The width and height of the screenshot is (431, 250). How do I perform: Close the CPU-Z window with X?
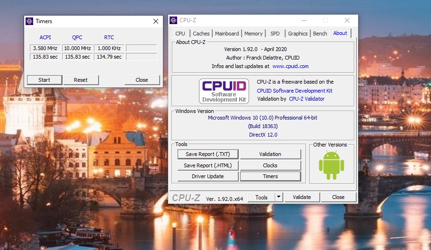347,20
